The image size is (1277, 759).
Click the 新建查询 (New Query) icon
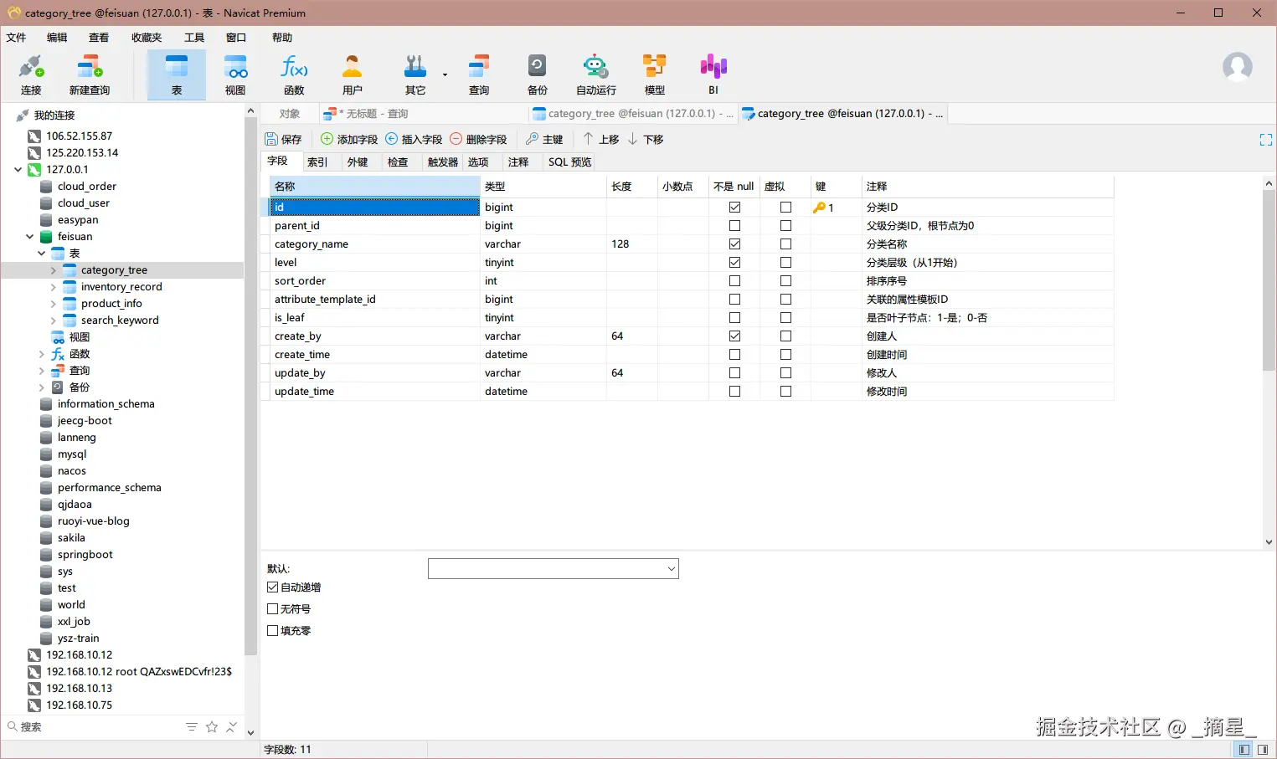[90, 74]
